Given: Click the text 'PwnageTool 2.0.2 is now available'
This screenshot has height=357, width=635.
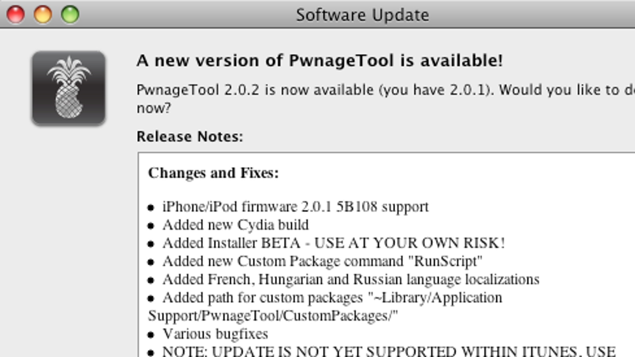Looking at the screenshot, I should (255, 90).
